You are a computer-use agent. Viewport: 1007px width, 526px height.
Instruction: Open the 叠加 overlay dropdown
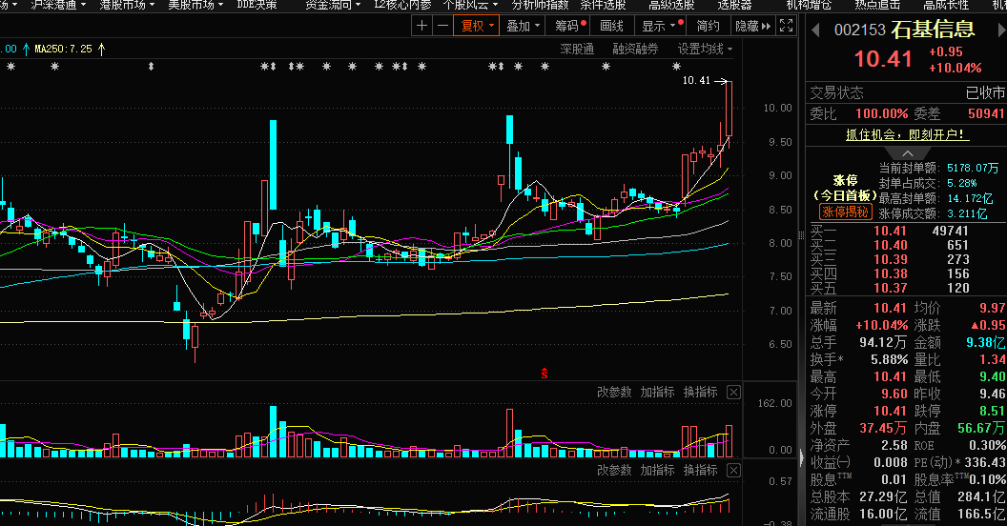[x=523, y=27]
